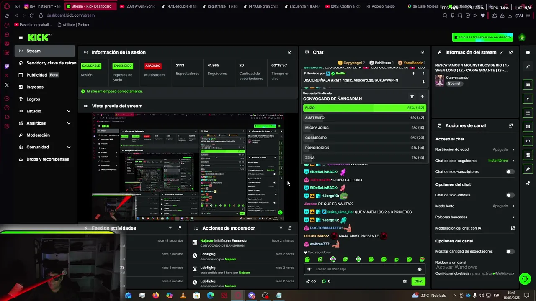Open Servidor y clave de retransmisión
Screen dimensions: 536x301
point(45,63)
